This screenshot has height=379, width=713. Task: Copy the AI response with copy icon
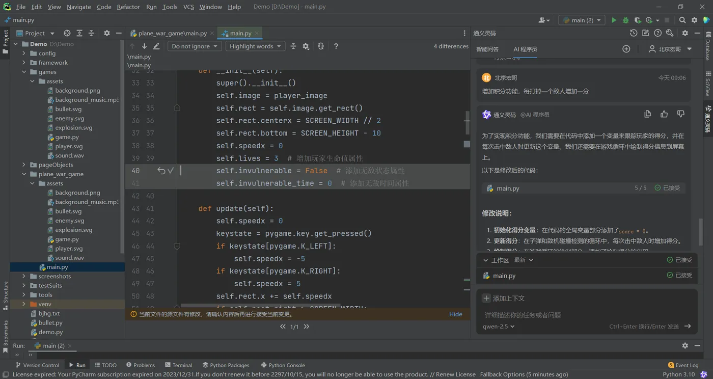point(647,114)
